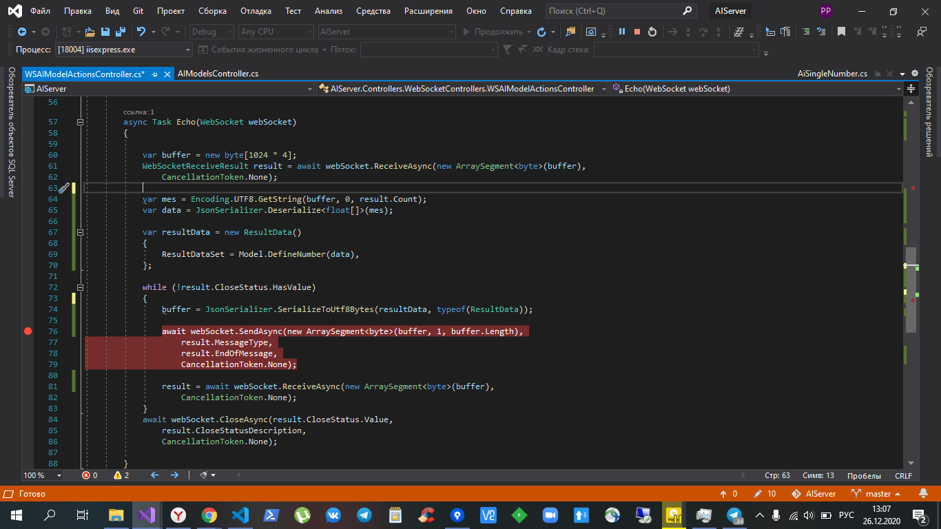
Task: Click the Restart debugging icon
Action: click(x=652, y=32)
